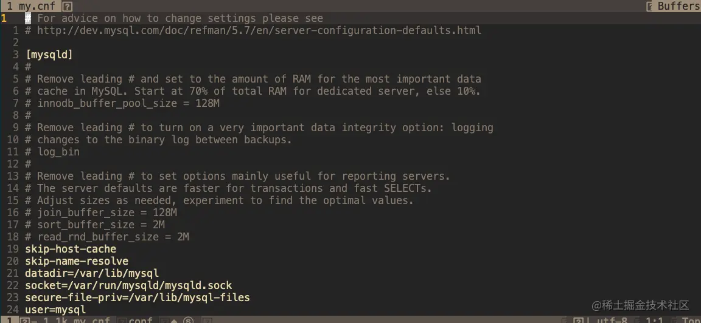Select the my.cnf buffer tab
The image size is (701, 323).
click(37, 6)
